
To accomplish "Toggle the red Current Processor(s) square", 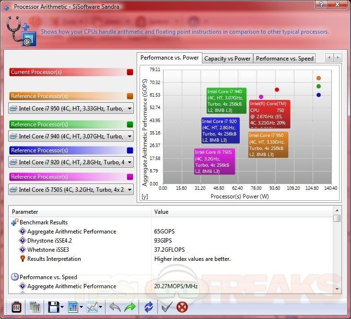I will [x=130, y=72].
